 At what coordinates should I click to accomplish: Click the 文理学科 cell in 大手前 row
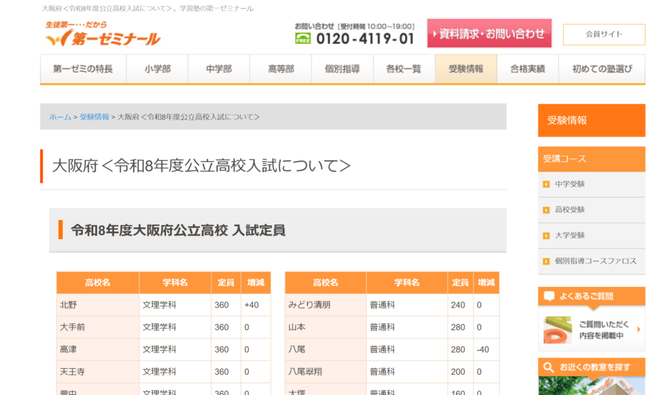coord(175,328)
